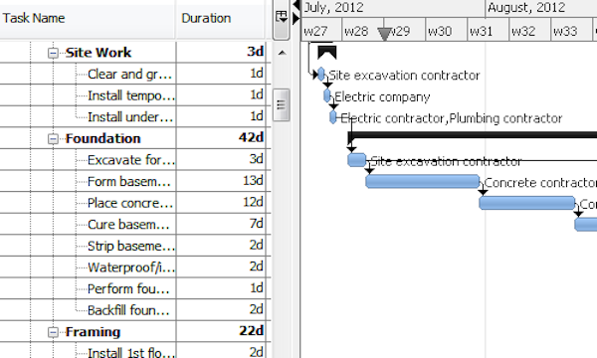
Task: Collapse the Foundation task group
Action: pos(53,139)
